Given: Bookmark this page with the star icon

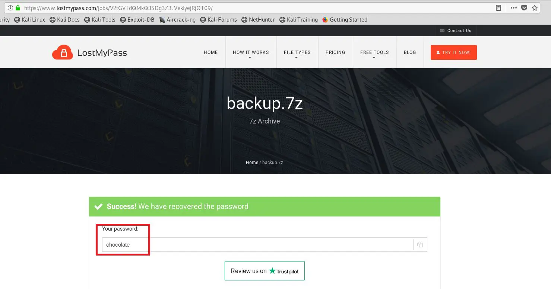Looking at the screenshot, I should [535, 8].
